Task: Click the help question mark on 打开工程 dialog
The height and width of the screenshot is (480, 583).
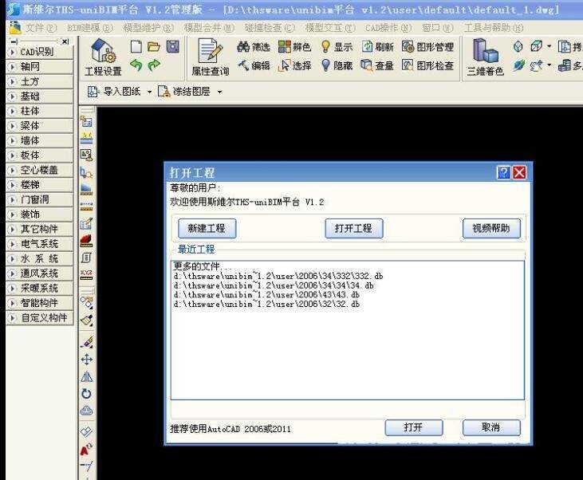Action: pos(504,172)
